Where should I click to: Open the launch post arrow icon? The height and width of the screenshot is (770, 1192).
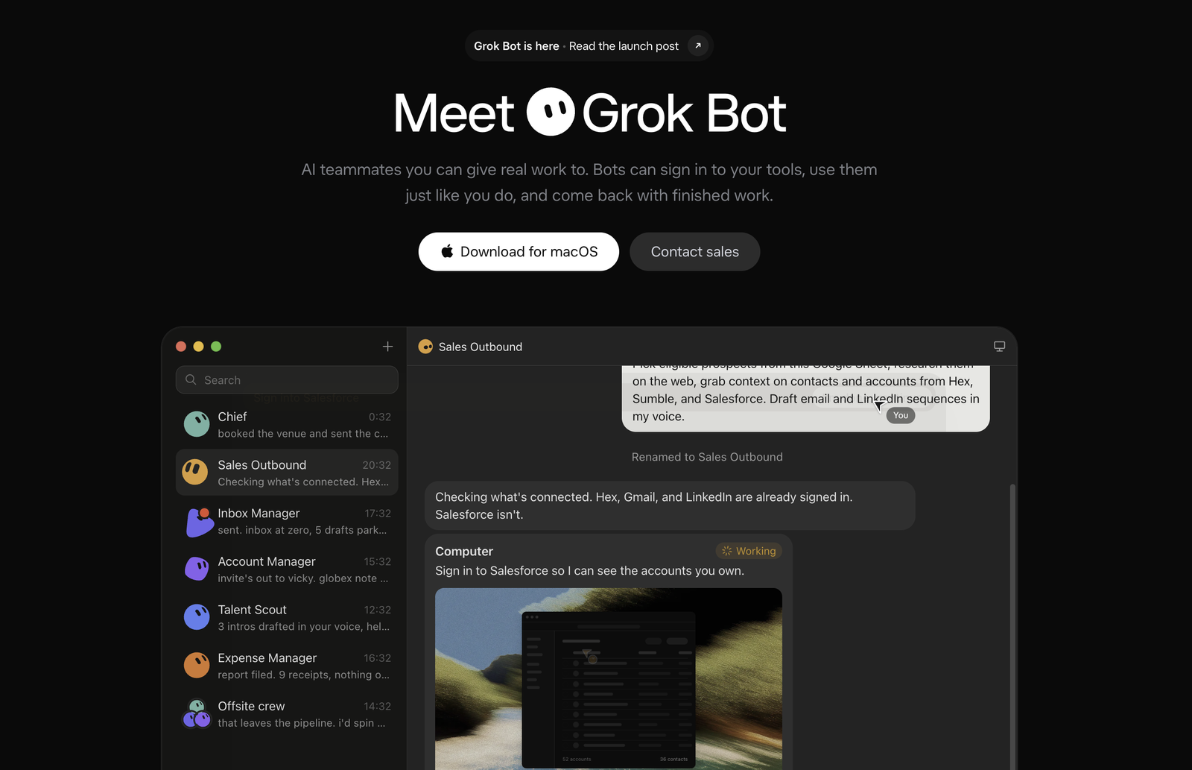point(697,45)
